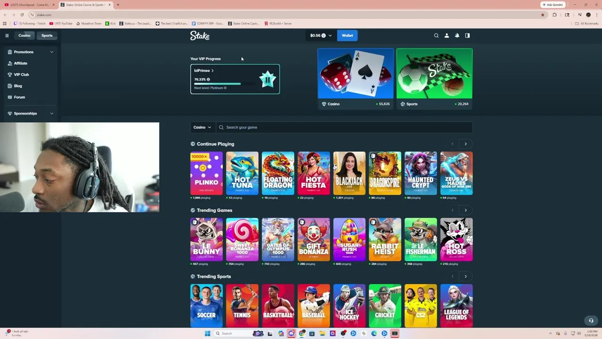Click the VIP progress bar
The height and width of the screenshot is (339, 602).
[224, 84]
